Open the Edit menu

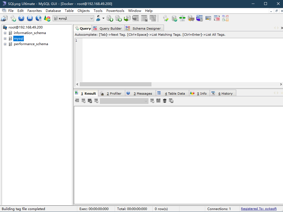(x=20, y=11)
